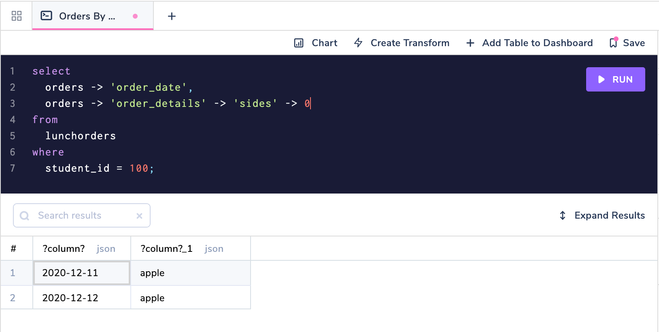
Task: Click the Chart bar icon
Action: (x=299, y=43)
